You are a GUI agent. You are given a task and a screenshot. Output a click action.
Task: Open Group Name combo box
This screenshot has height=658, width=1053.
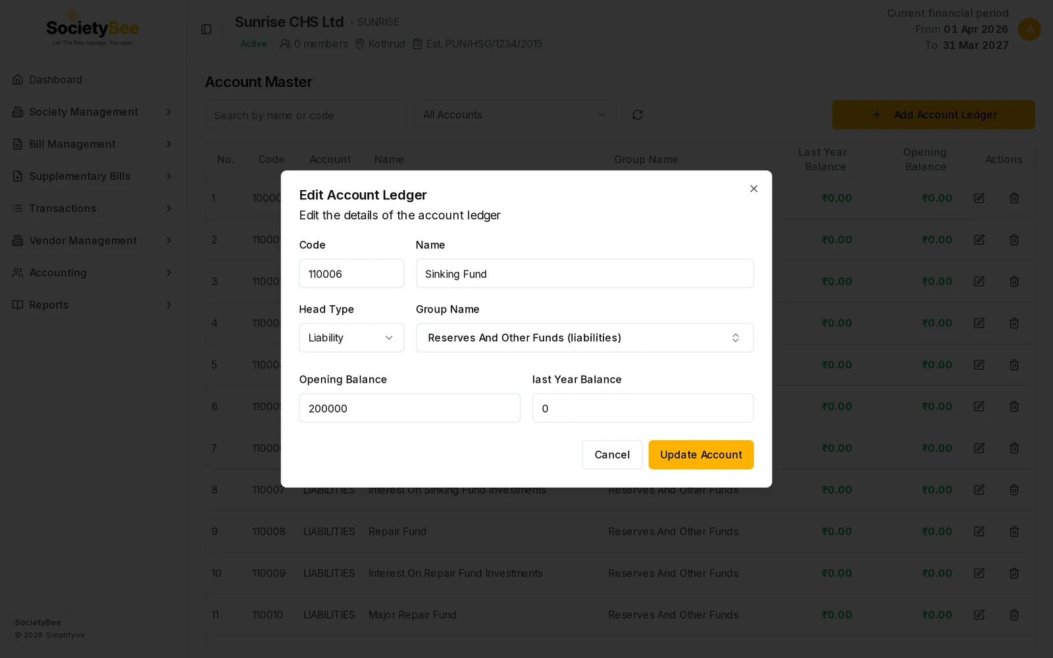click(584, 338)
